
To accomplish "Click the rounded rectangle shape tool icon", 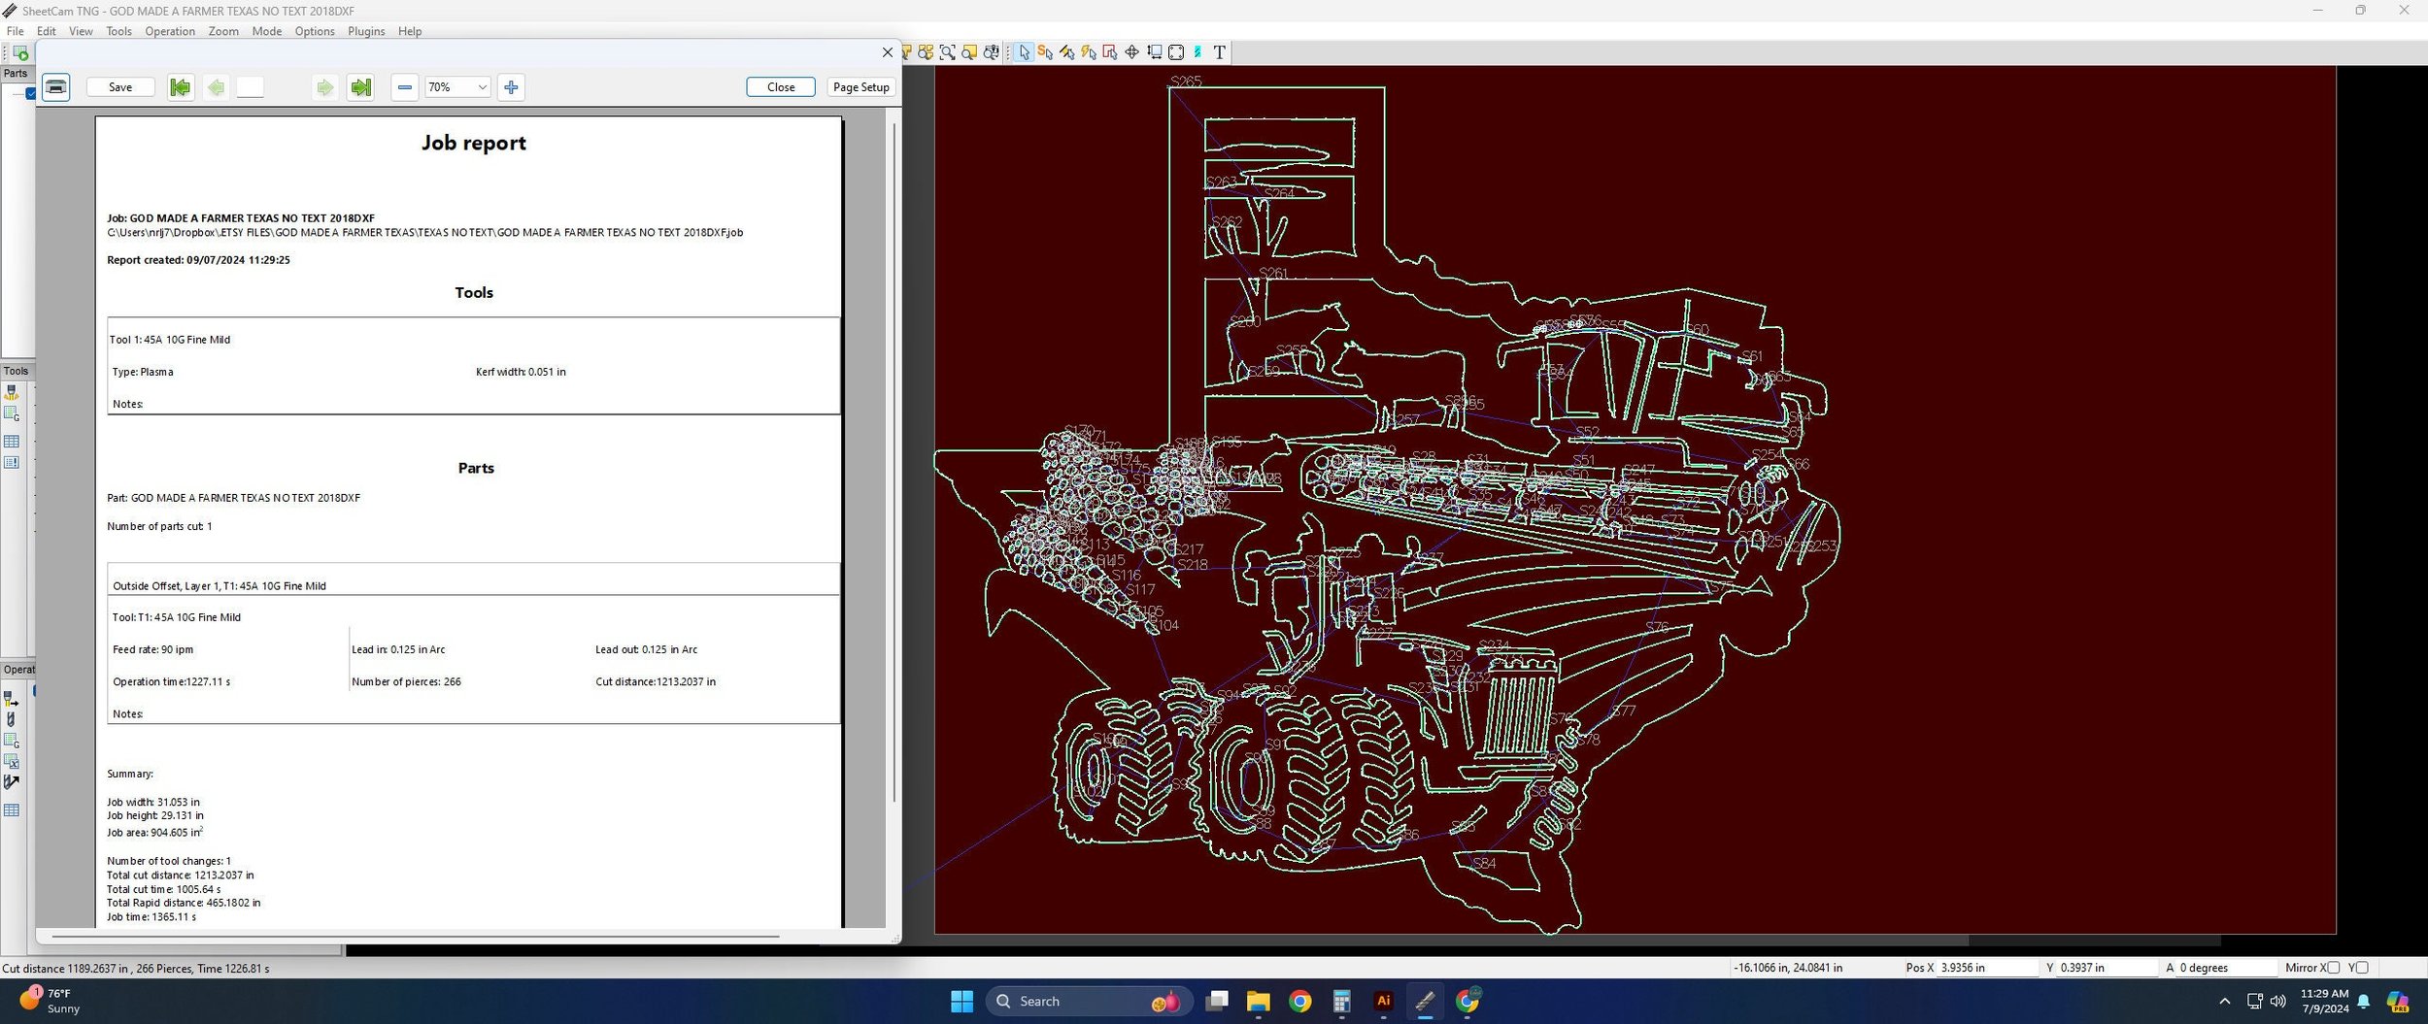I will click(1176, 52).
